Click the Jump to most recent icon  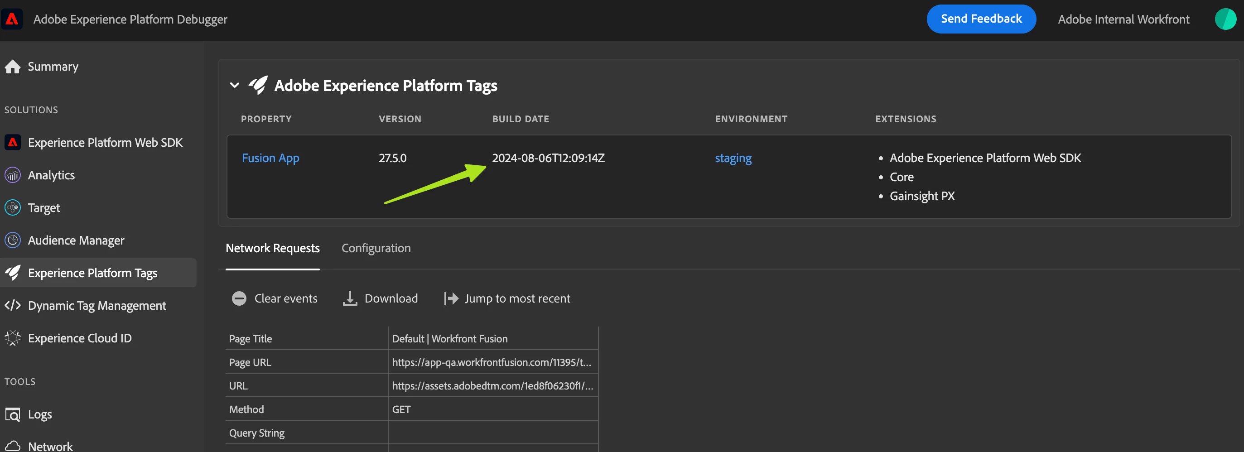[451, 298]
